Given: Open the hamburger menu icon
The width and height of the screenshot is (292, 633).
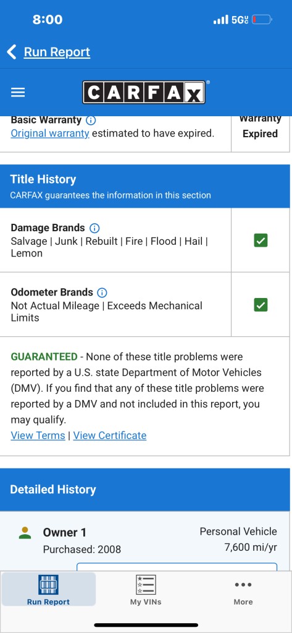Looking at the screenshot, I should point(18,93).
